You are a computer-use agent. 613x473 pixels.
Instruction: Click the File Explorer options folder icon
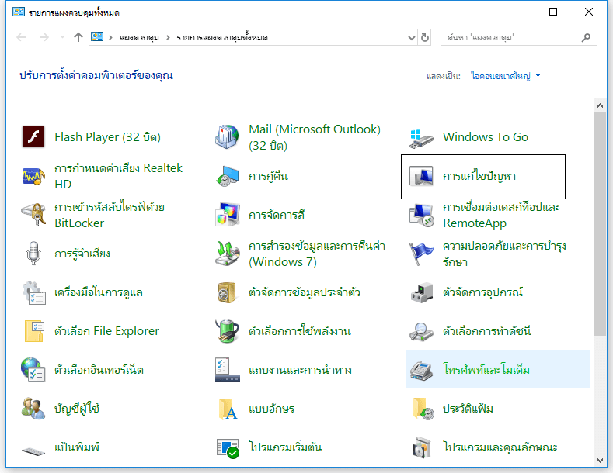click(34, 331)
